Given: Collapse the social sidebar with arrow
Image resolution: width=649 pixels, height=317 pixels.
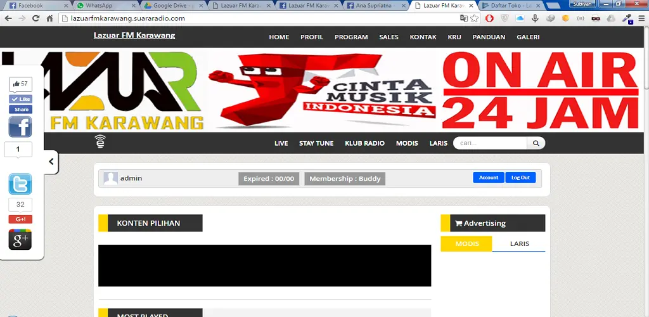Looking at the screenshot, I should click(51, 162).
